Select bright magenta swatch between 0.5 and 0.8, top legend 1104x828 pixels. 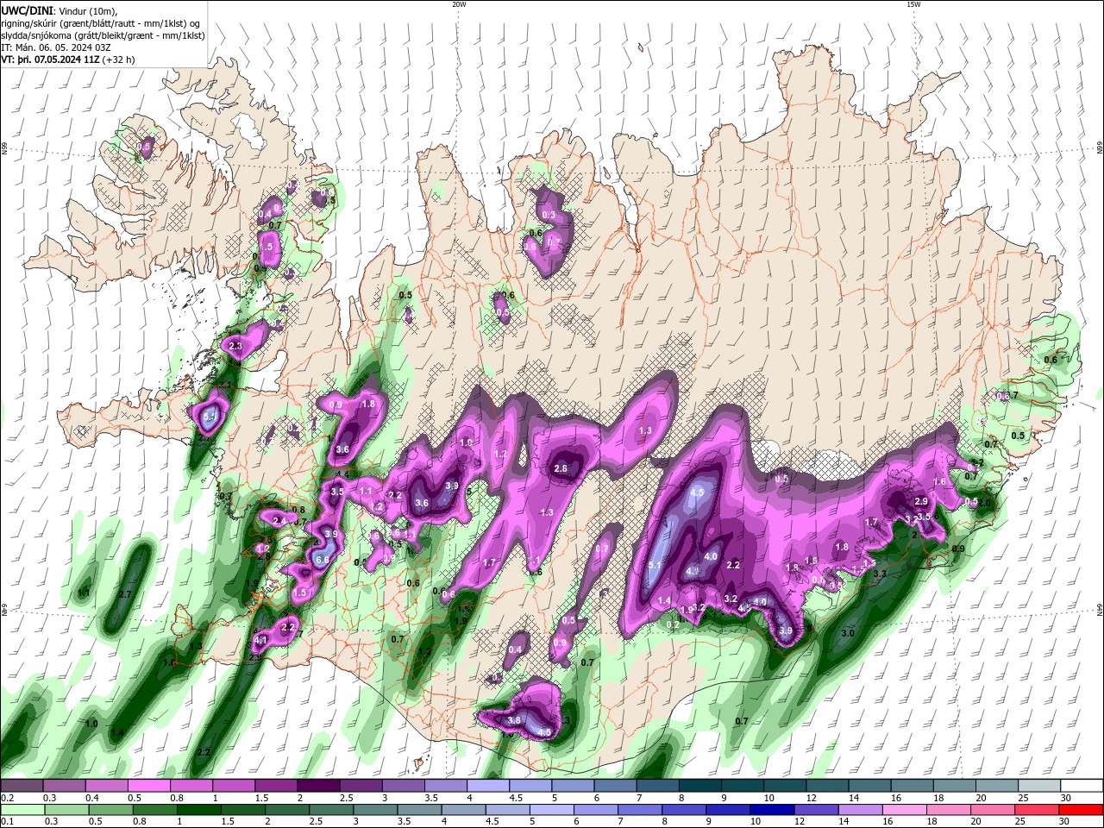(150, 786)
